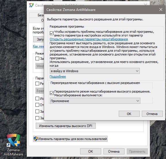This screenshot has height=159, width=166.
Task: Uncheck the override high DPI scaling checkbox
Action: (x=52, y=93)
